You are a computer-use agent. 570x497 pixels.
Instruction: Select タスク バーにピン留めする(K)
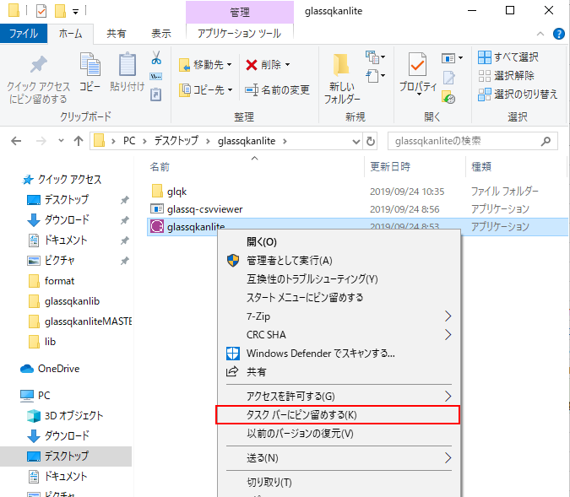click(x=338, y=415)
